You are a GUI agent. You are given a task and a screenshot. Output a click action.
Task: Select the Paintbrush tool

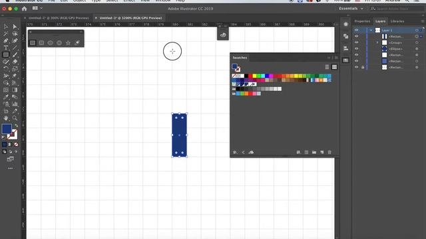click(x=15, y=54)
